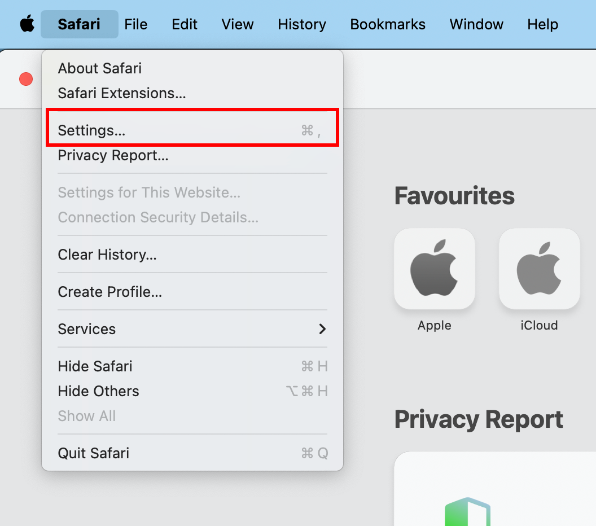The image size is (596, 526).
Task: Click the red window control button
Action: point(25,79)
